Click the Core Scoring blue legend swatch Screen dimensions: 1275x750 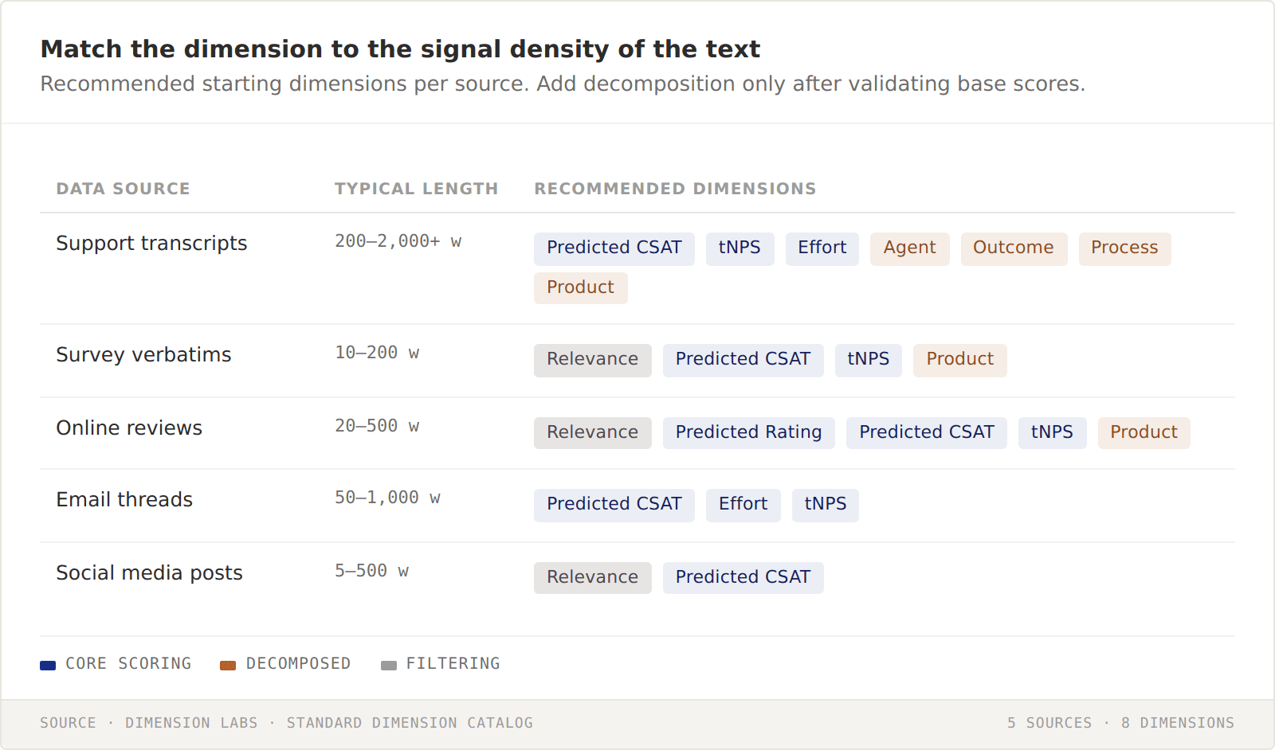coord(48,666)
